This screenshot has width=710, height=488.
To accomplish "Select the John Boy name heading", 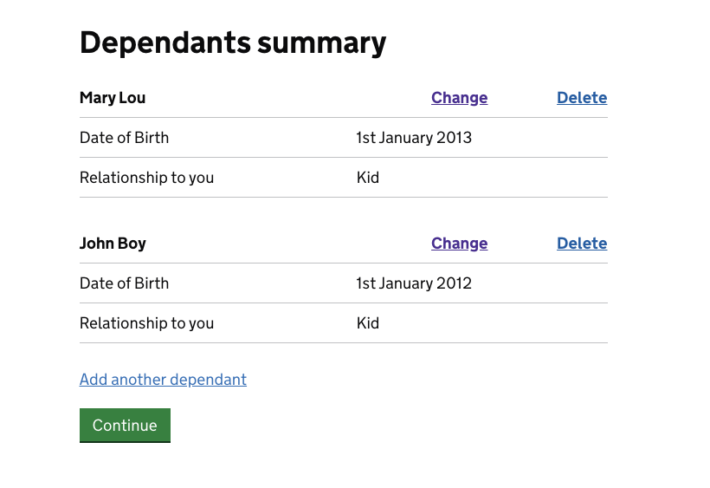I will click(x=113, y=244).
